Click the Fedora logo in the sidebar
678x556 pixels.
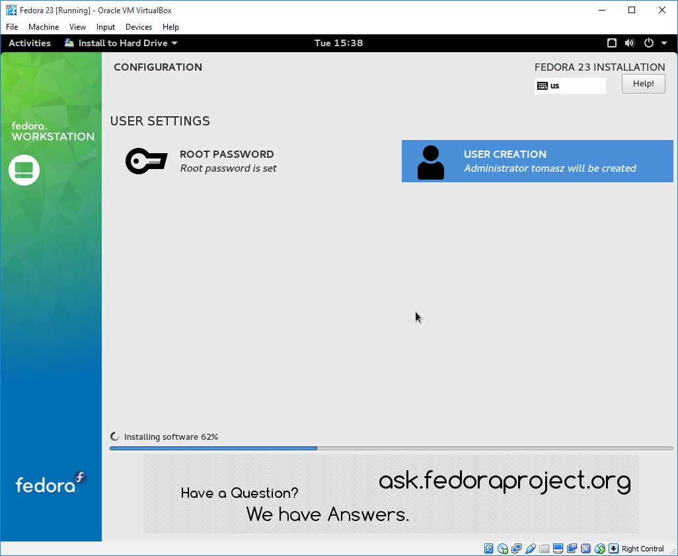[x=51, y=483]
